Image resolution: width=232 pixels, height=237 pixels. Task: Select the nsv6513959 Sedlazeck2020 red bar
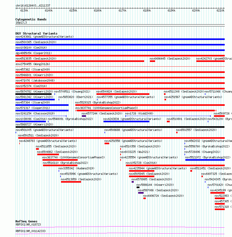pos(71,182)
